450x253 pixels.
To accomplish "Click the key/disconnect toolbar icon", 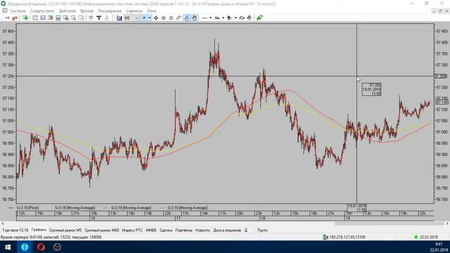I will [15, 18].
